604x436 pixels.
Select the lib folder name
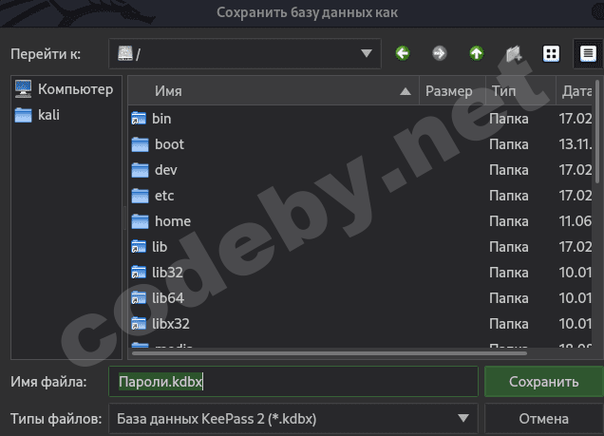pyautogui.click(x=160, y=247)
